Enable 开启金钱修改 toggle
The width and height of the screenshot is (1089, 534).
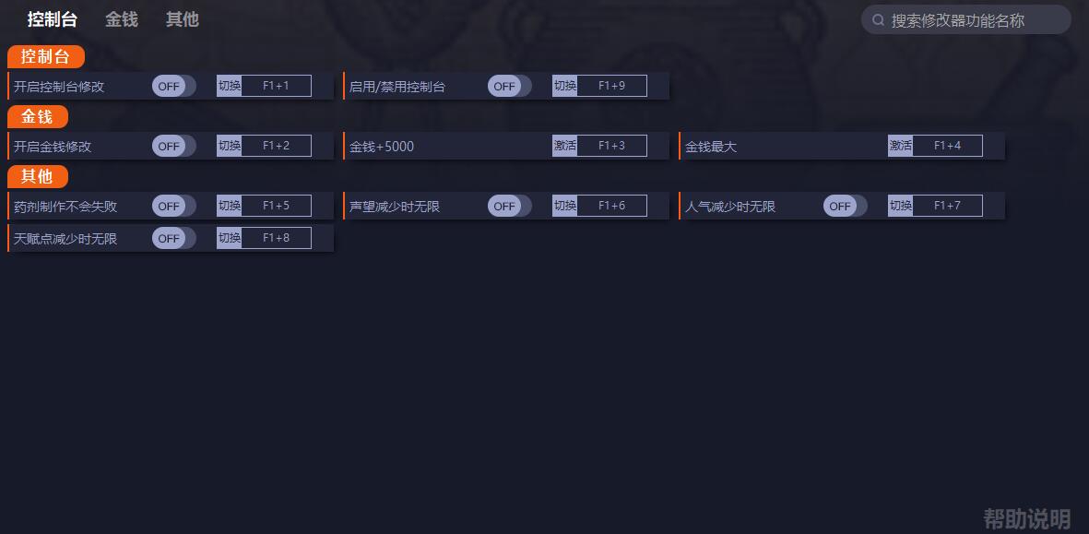tap(173, 146)
